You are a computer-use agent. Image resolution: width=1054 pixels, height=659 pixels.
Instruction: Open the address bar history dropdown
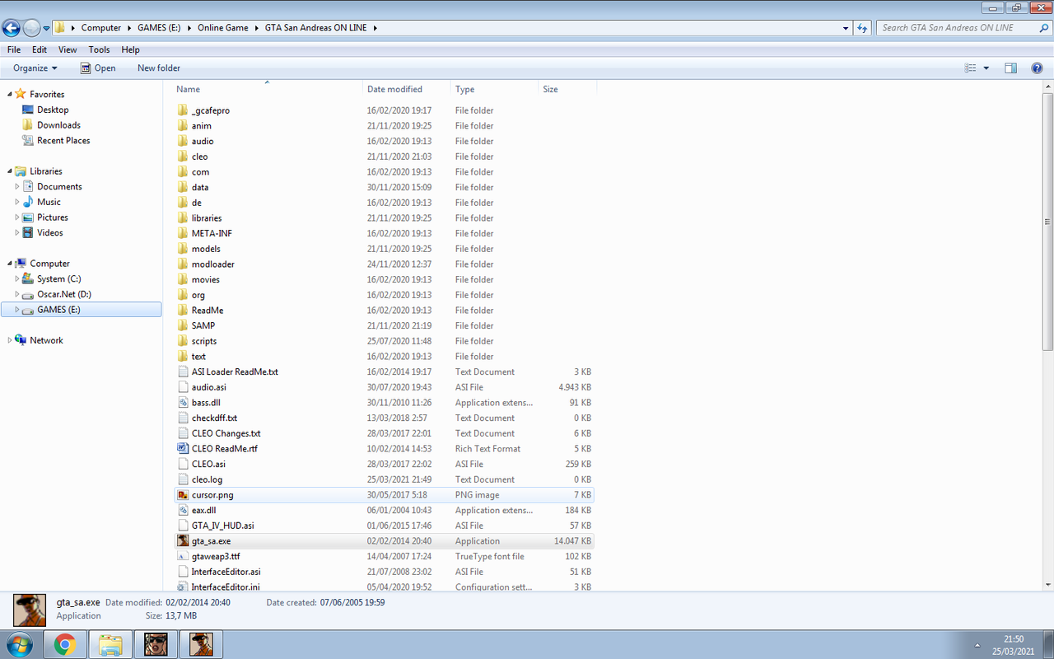tap(846, 28)
